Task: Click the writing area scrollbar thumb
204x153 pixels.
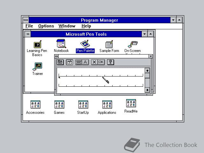Action: 147,76
